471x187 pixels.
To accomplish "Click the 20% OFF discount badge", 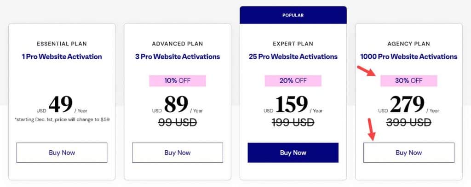I will (x=293, y=81).
